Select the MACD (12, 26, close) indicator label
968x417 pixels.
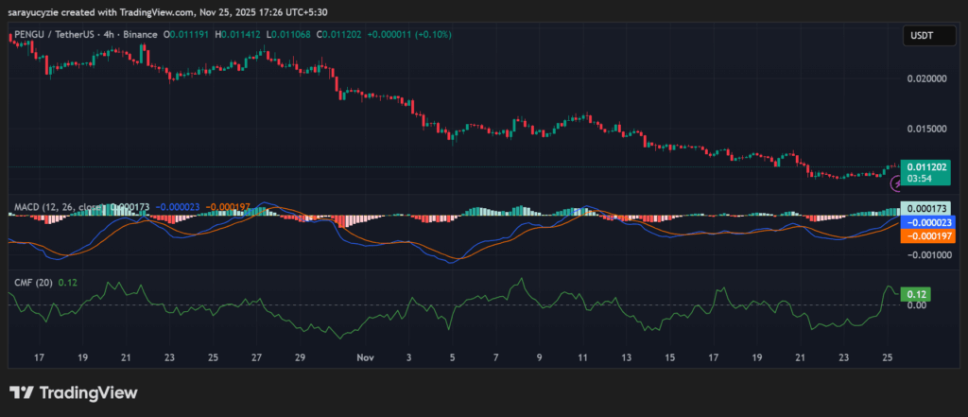(x=55, y=206)
